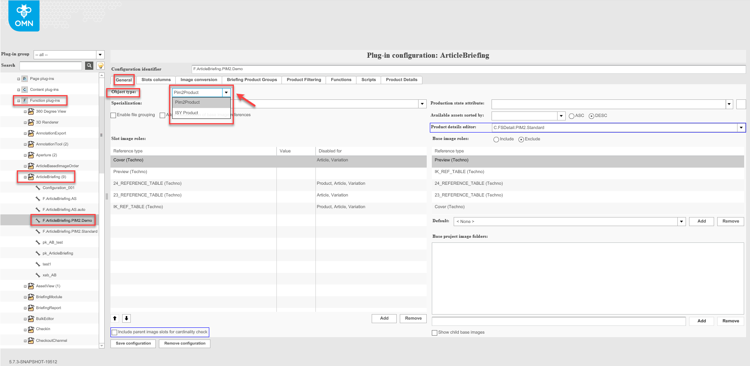Open the Product Filtering tab
Image resolution: width=750 pixels, height=366 pixels.
304,80
